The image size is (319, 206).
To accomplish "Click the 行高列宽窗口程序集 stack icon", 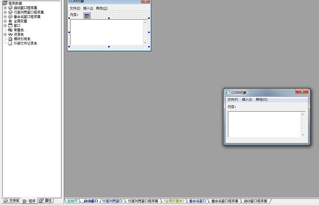I will (x=10, y=12).
